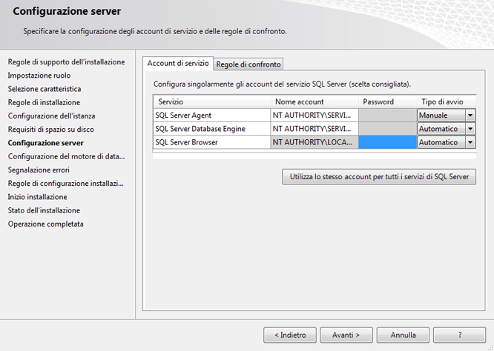The image size is (494, 351).
Task: Click the highlighted password cell for SQL Server Browser
Action: point(387,142)
